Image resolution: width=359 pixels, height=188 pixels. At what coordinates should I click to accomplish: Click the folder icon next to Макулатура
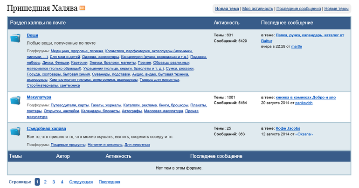click(x=15, y=100)
